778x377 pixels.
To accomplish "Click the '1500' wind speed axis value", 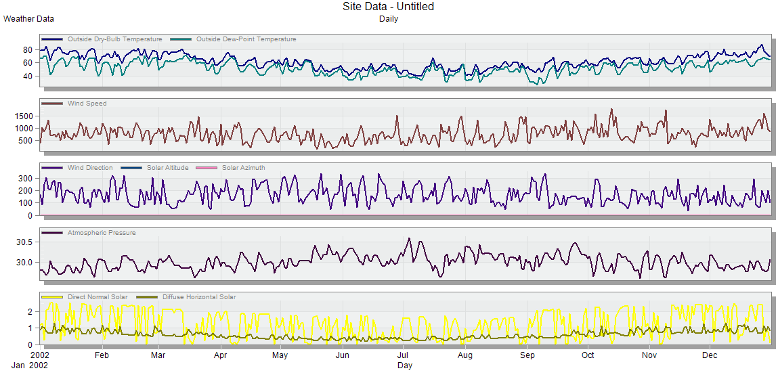I will 24,116.
